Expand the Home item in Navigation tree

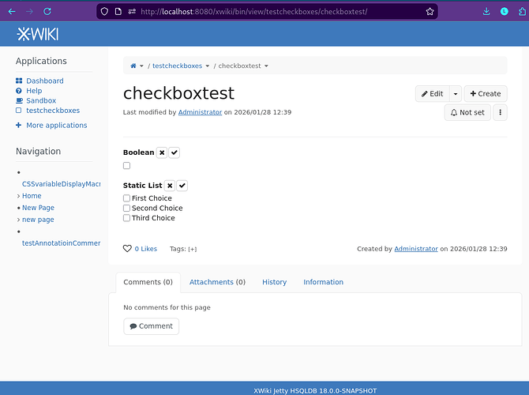pos(18,196)
